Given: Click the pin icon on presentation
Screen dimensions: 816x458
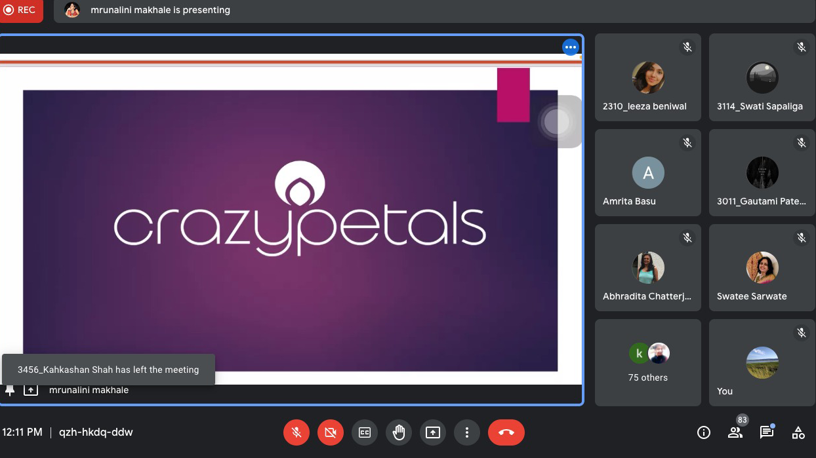Looking at the screenshot, I should 10,390.
